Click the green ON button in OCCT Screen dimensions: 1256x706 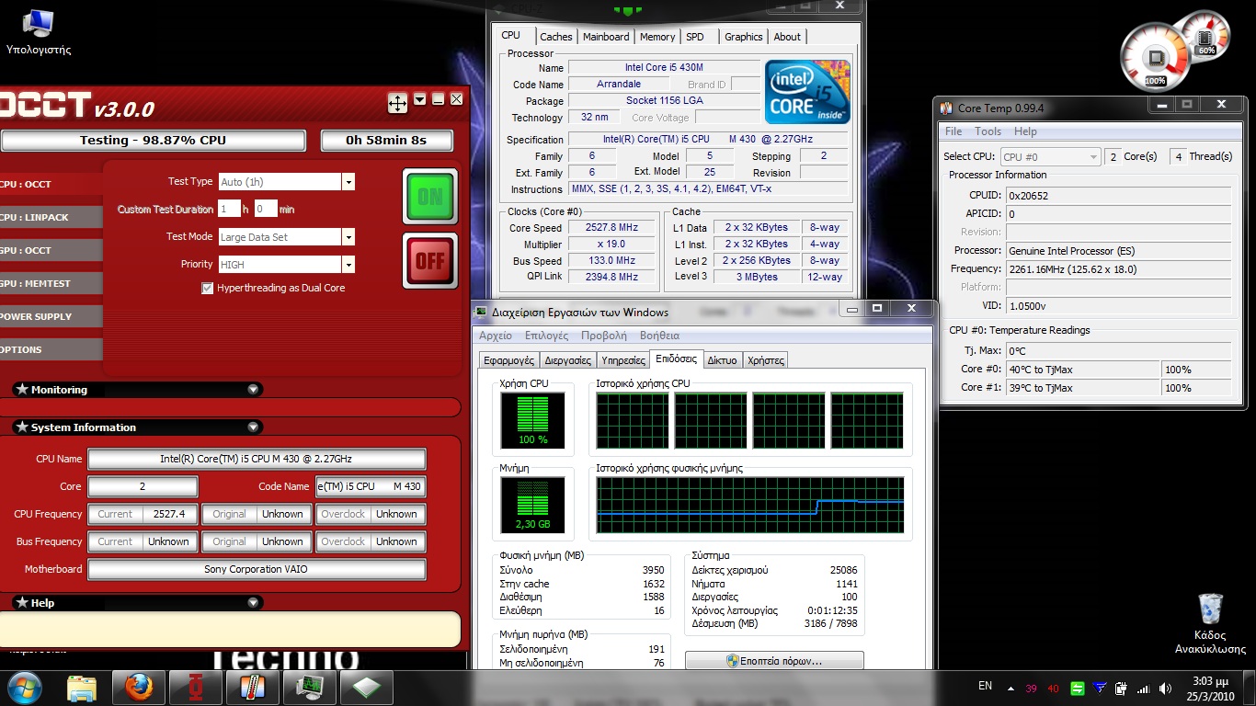coord(429,197)
